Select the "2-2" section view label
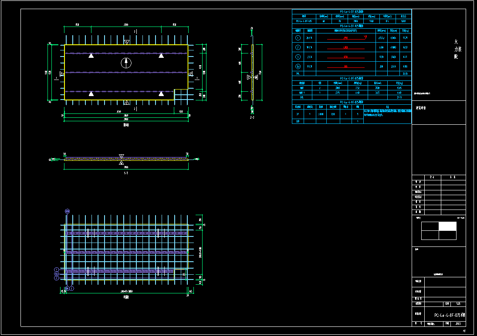This screenshot has height=336, width=477. coord(252,117)
